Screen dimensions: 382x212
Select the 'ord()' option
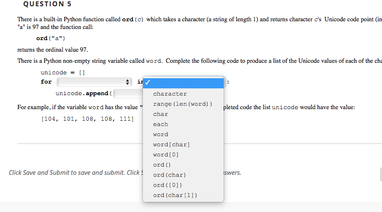(x=159, y=165)
